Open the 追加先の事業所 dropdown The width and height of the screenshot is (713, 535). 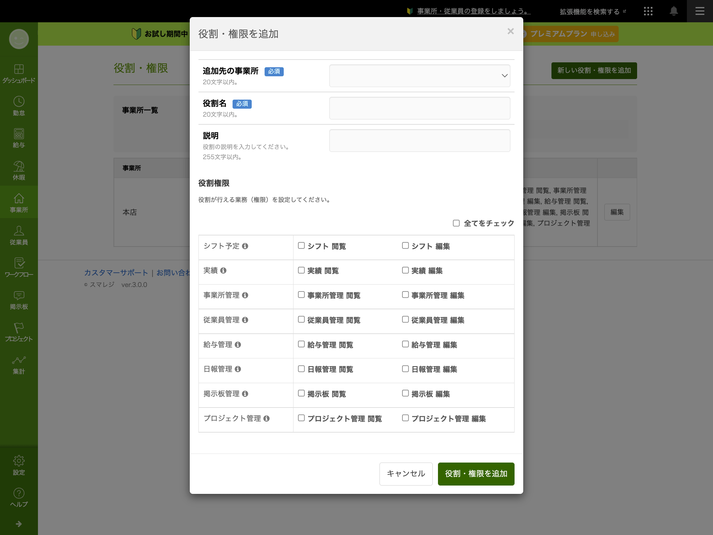coord(420,76)
